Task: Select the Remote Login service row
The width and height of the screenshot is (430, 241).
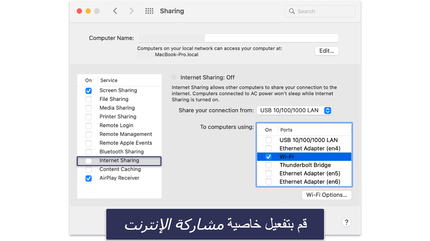Action: pyautogui.click(x=119, y=125)
